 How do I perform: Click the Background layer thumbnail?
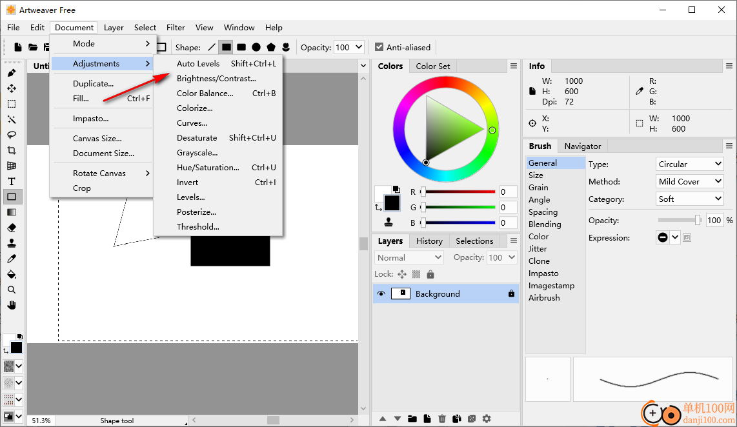(x=401, y=293)
